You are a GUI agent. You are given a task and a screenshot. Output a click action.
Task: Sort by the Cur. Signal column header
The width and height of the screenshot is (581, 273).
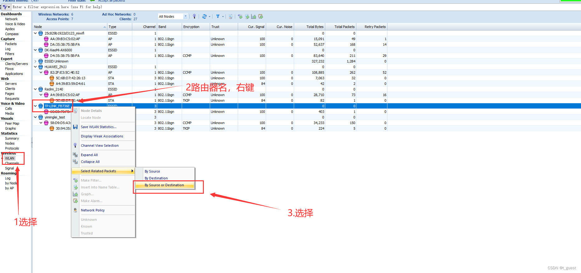[x=252, y=27]
